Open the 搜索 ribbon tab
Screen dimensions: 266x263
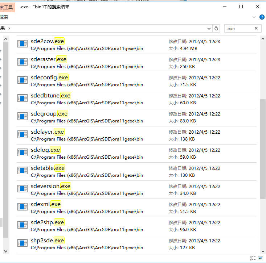tap(4, 17)
